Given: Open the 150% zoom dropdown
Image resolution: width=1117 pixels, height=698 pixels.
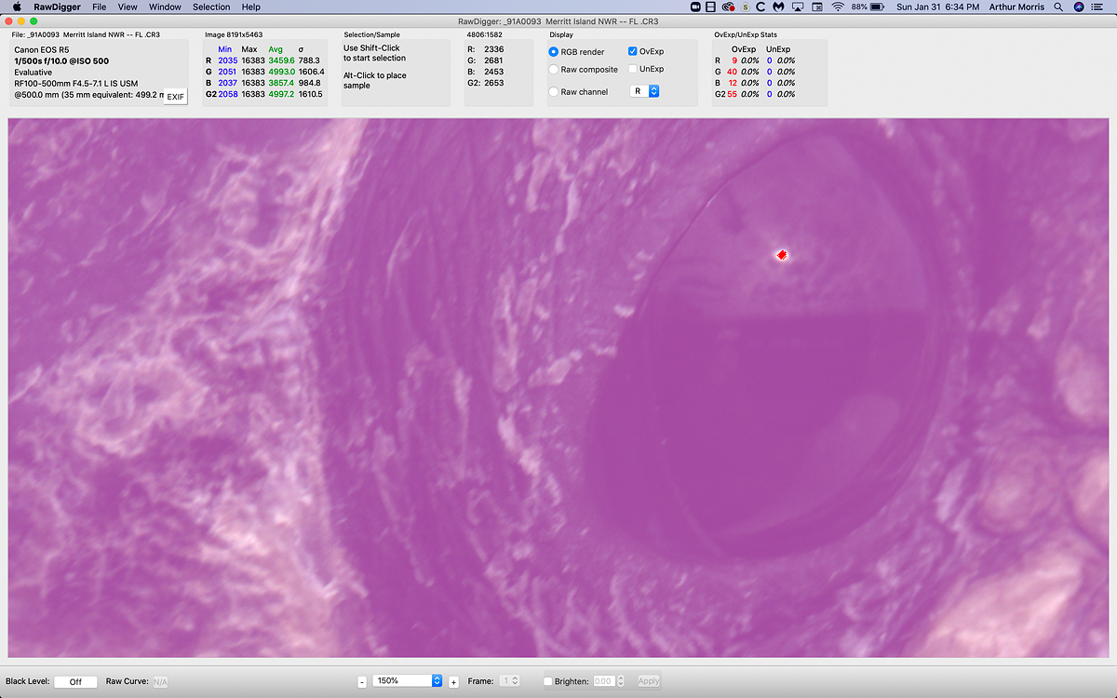Looking at the screenshot, I should 407,681.
